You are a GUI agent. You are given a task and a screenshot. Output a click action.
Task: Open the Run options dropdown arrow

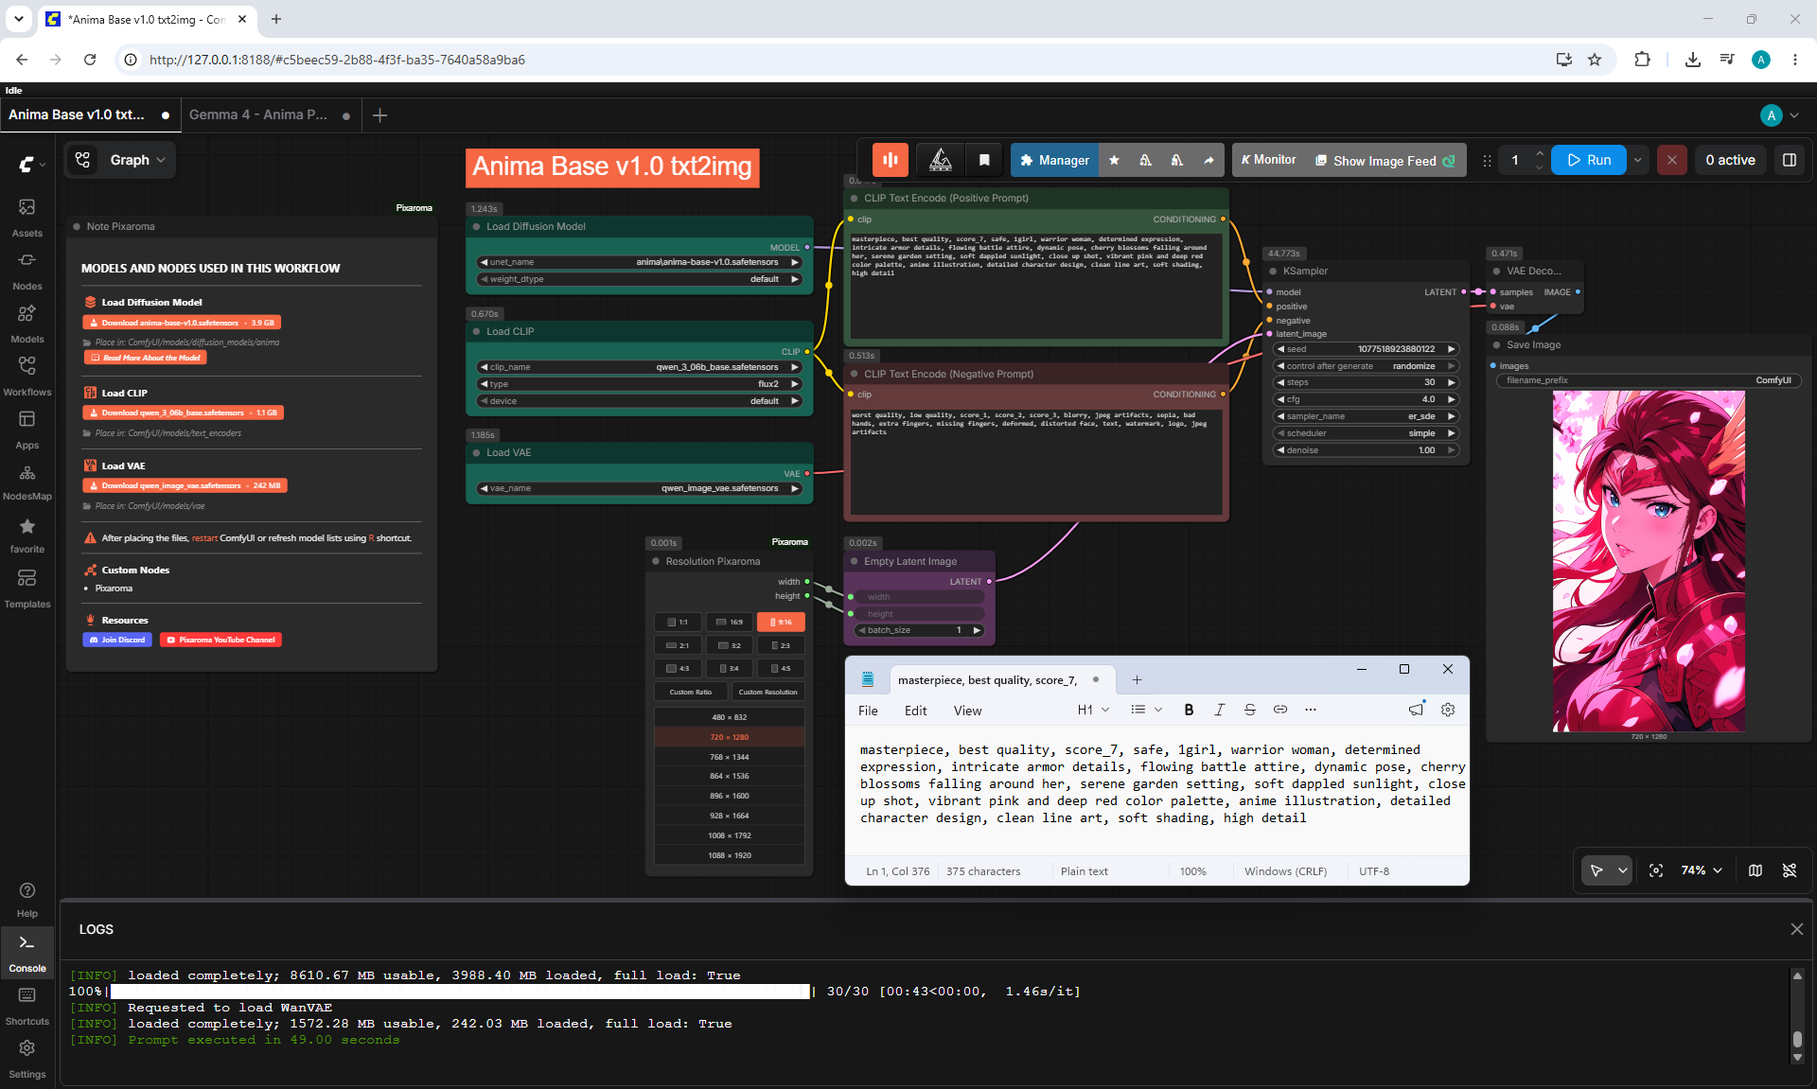point(1637,160)
